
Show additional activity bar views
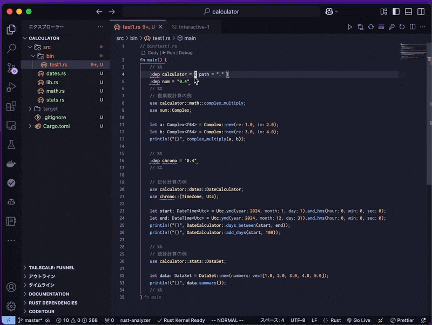pos(11,240)
